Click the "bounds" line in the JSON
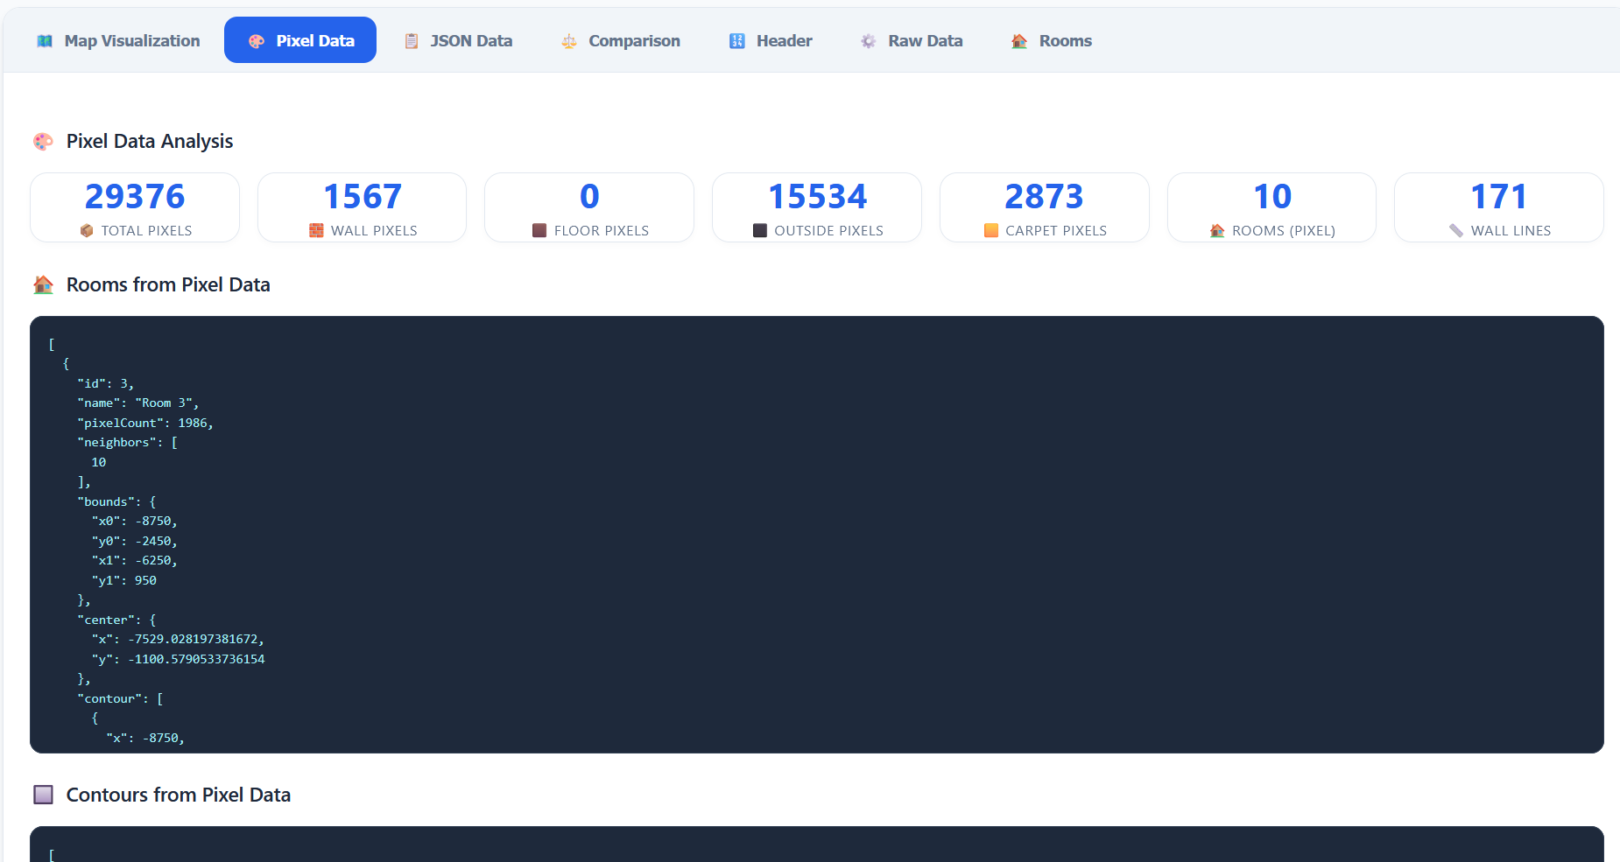Image resolution: width=1620 pixels, height=862 pixels. click(116, 501)
